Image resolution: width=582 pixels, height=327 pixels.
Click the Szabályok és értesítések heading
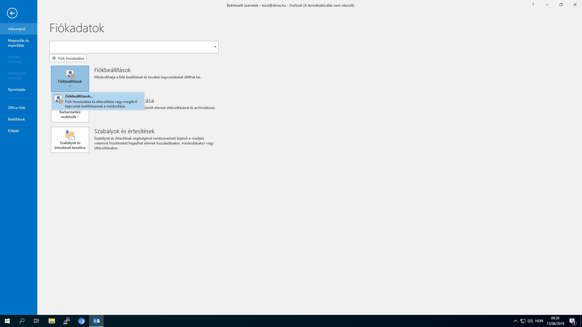[x=124, y=131]
